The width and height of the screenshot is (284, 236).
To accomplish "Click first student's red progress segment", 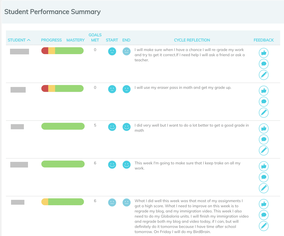I will 45,51.
